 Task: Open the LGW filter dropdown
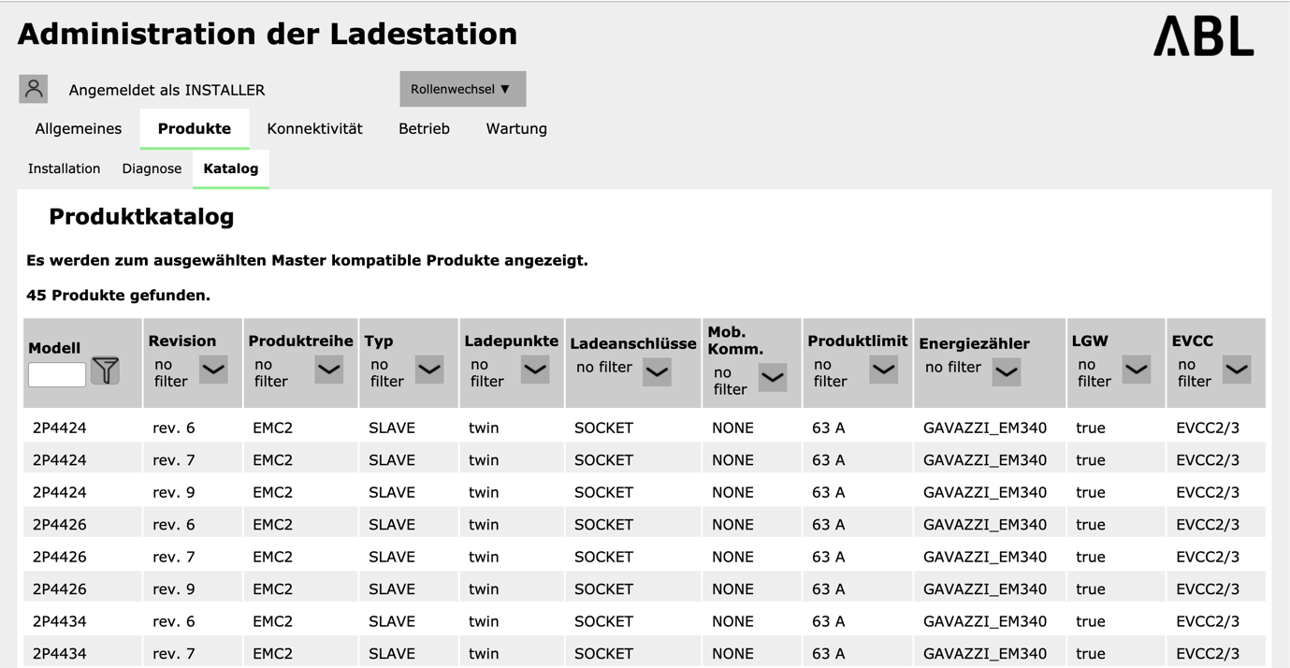1137,370
